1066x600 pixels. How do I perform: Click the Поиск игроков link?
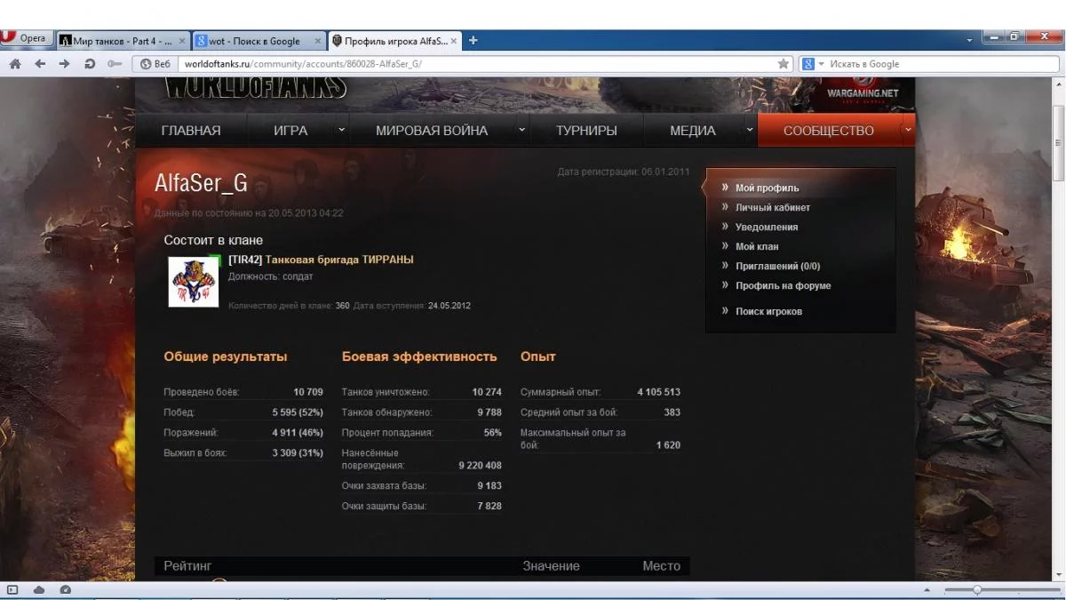point(768,312)
